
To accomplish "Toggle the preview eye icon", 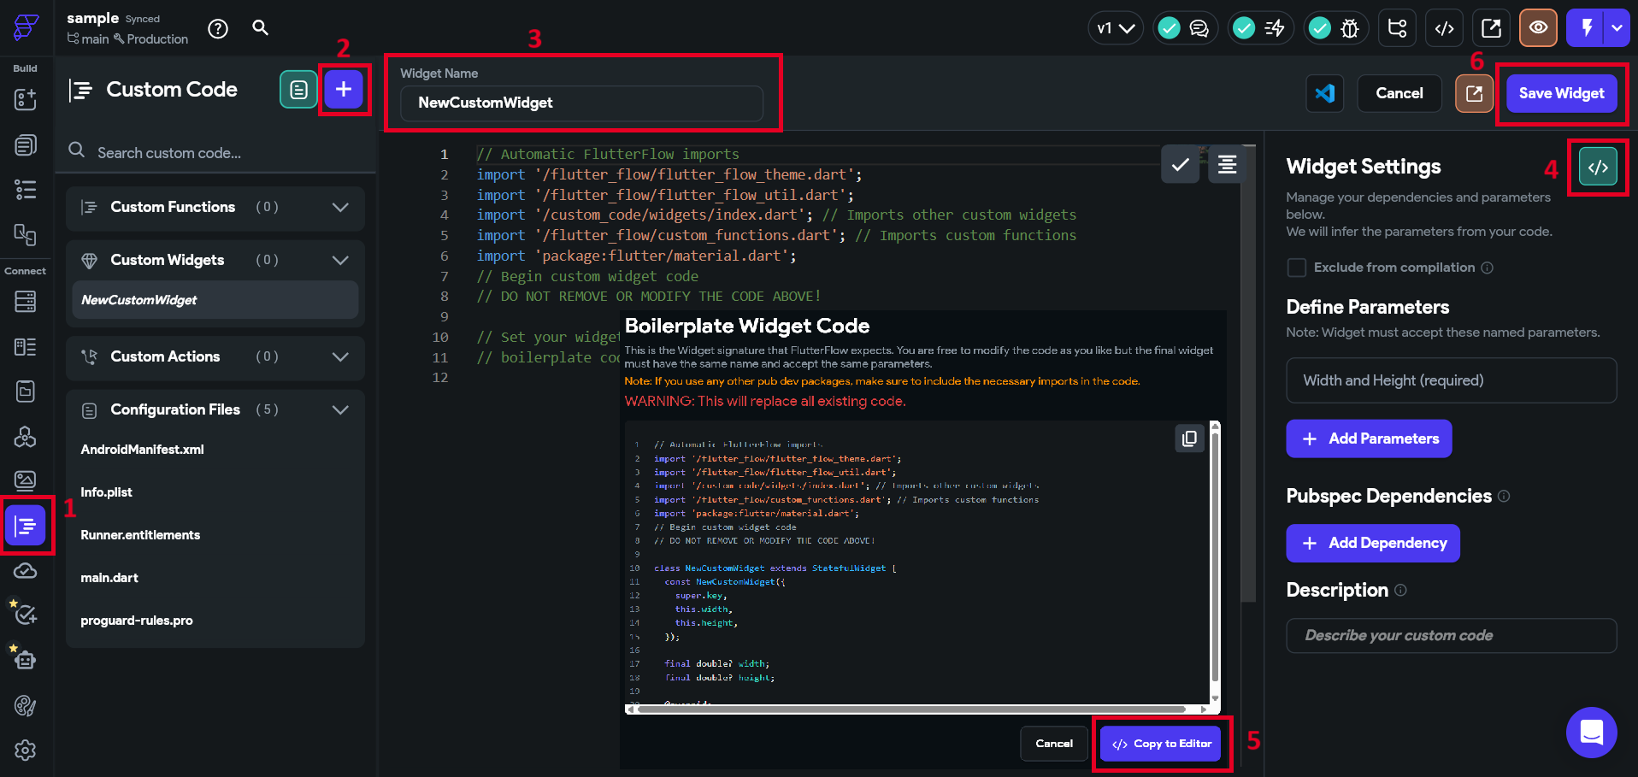I will click(1537, 28).
